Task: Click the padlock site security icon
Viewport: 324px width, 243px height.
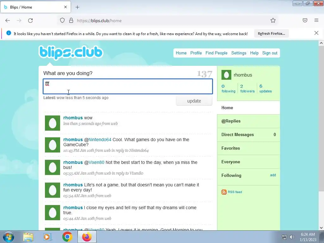Action: [x=71, y=21]
